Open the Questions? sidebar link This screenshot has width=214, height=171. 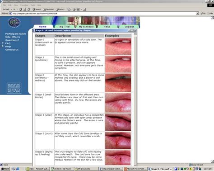pyautogui.click(x=12, y=40)
